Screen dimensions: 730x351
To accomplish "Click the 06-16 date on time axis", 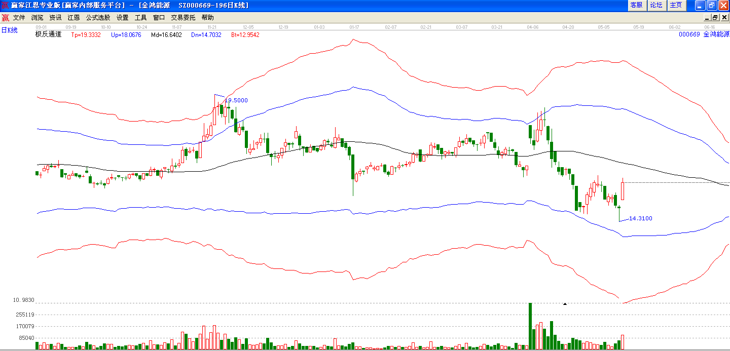I will (x=710, y=27).
